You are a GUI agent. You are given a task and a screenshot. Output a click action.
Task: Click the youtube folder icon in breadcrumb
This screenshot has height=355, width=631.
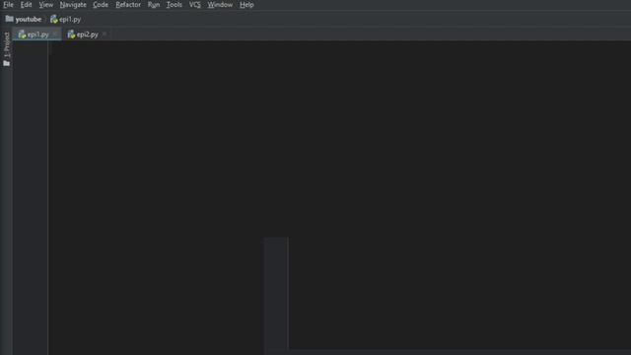(9, 19)
